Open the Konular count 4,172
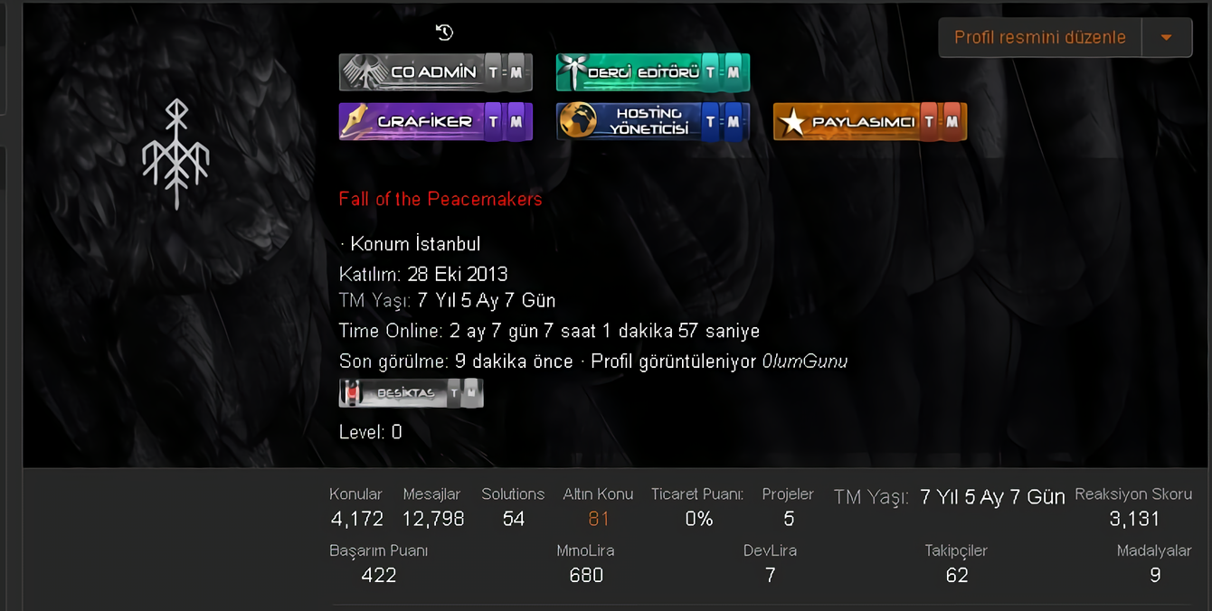Screen dimensions: 1212x611 (356, 519)
